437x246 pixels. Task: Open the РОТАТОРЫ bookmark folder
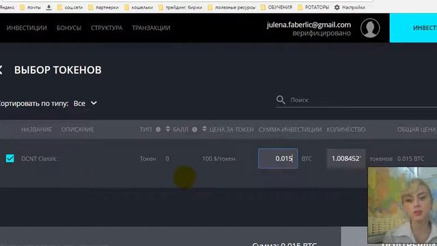point(313,8)
